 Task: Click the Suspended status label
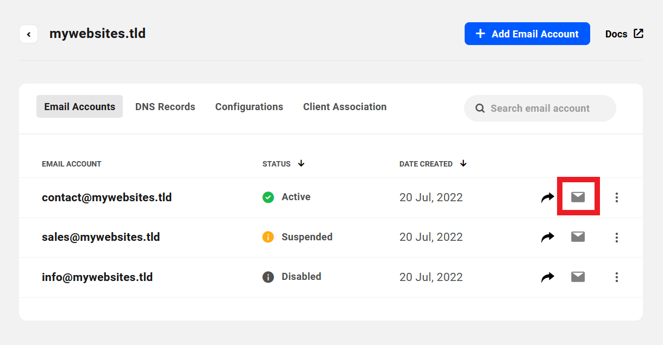(307, 237)
